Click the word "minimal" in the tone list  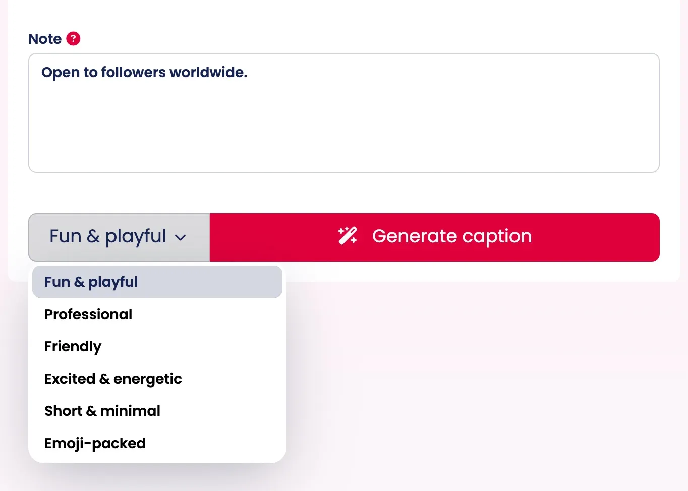click(x=130, y=411)
